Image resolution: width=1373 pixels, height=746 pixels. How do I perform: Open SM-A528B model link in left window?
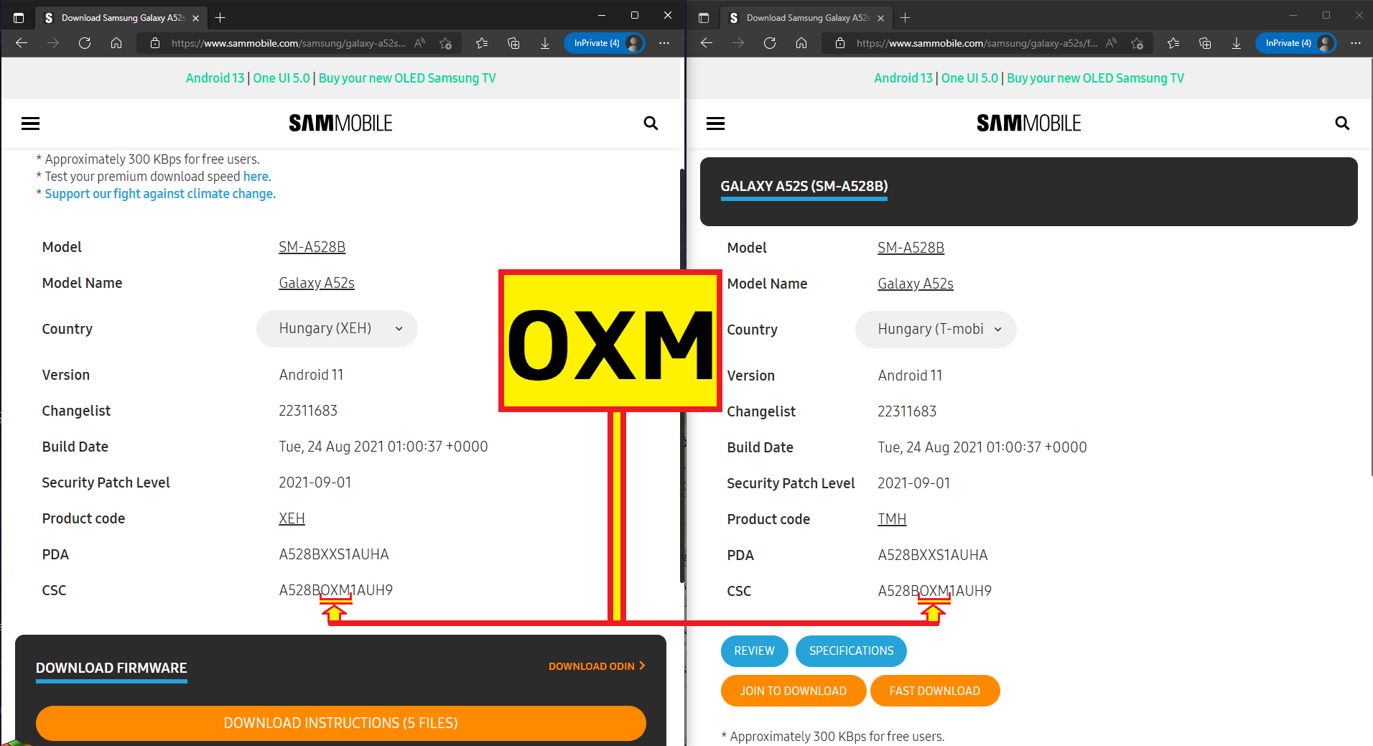tap(312, 247)
